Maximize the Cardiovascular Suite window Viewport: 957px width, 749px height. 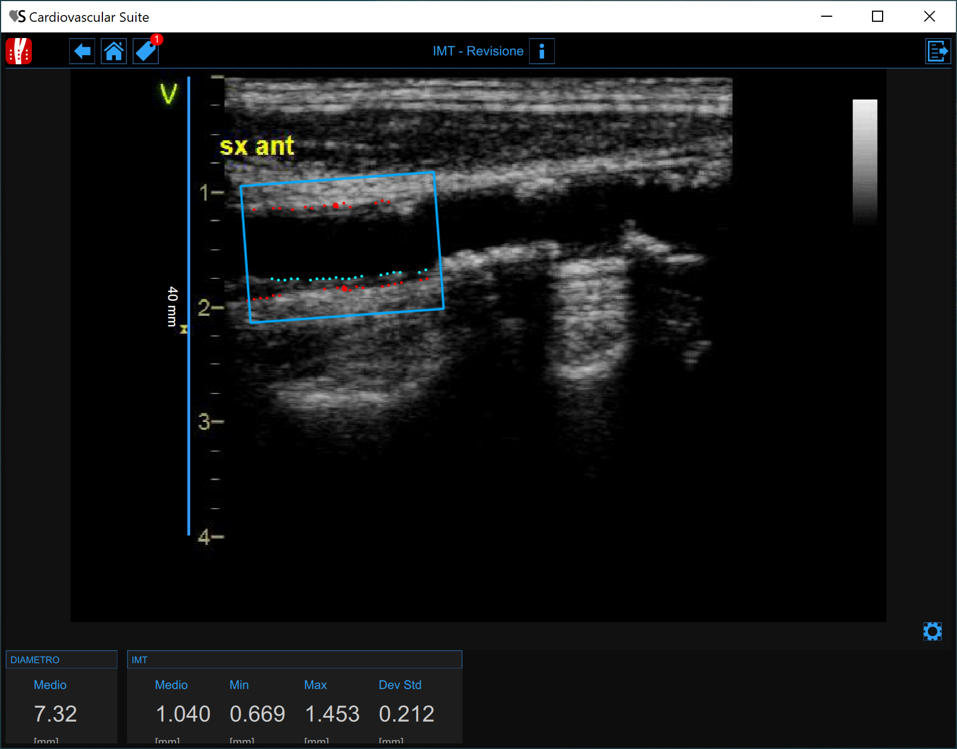(878, 17)
